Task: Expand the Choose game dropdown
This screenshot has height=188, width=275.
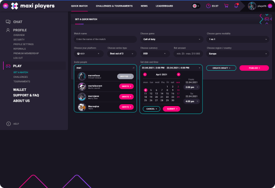Action: pos(172,39)
